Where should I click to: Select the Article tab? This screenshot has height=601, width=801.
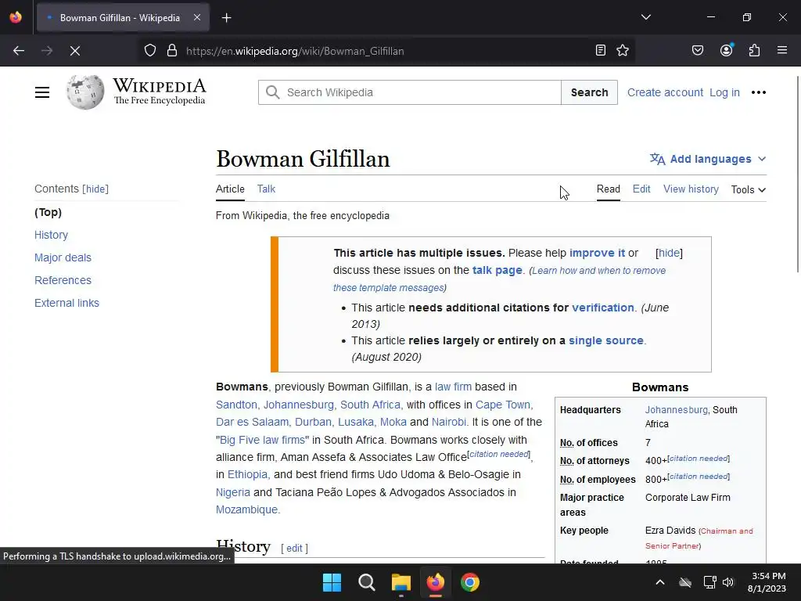230,189
